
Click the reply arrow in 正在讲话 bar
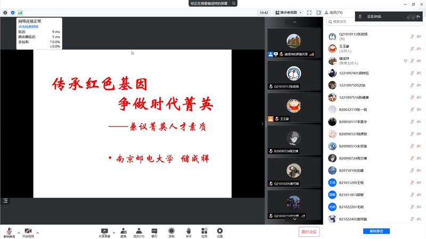pyautogui.click(x=418, y=16)
